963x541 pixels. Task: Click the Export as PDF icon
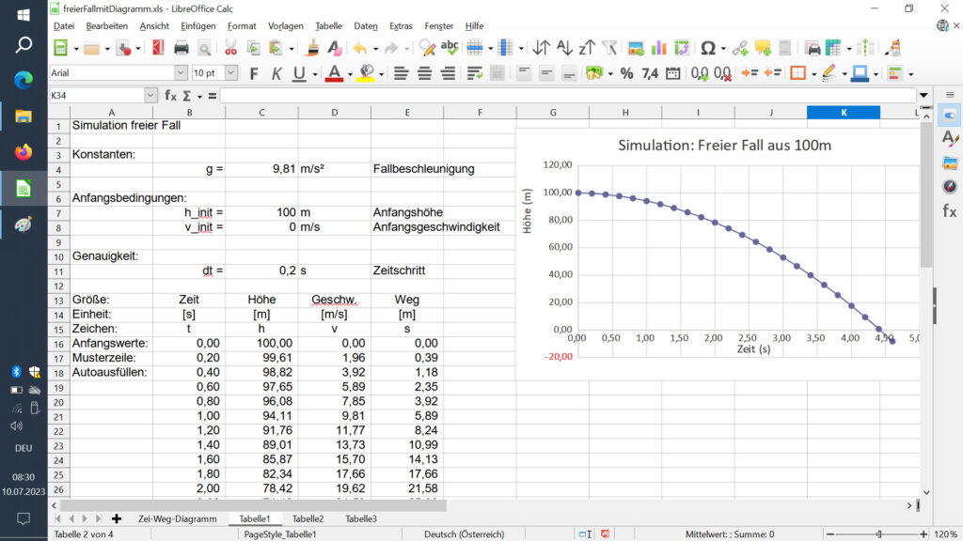tap(158, 48)
